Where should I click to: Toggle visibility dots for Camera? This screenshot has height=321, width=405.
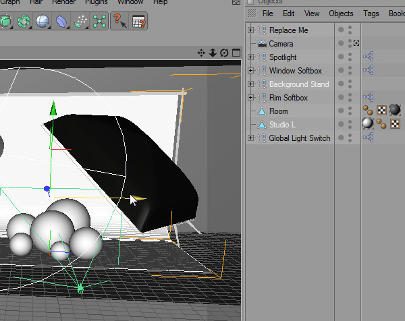350,43
